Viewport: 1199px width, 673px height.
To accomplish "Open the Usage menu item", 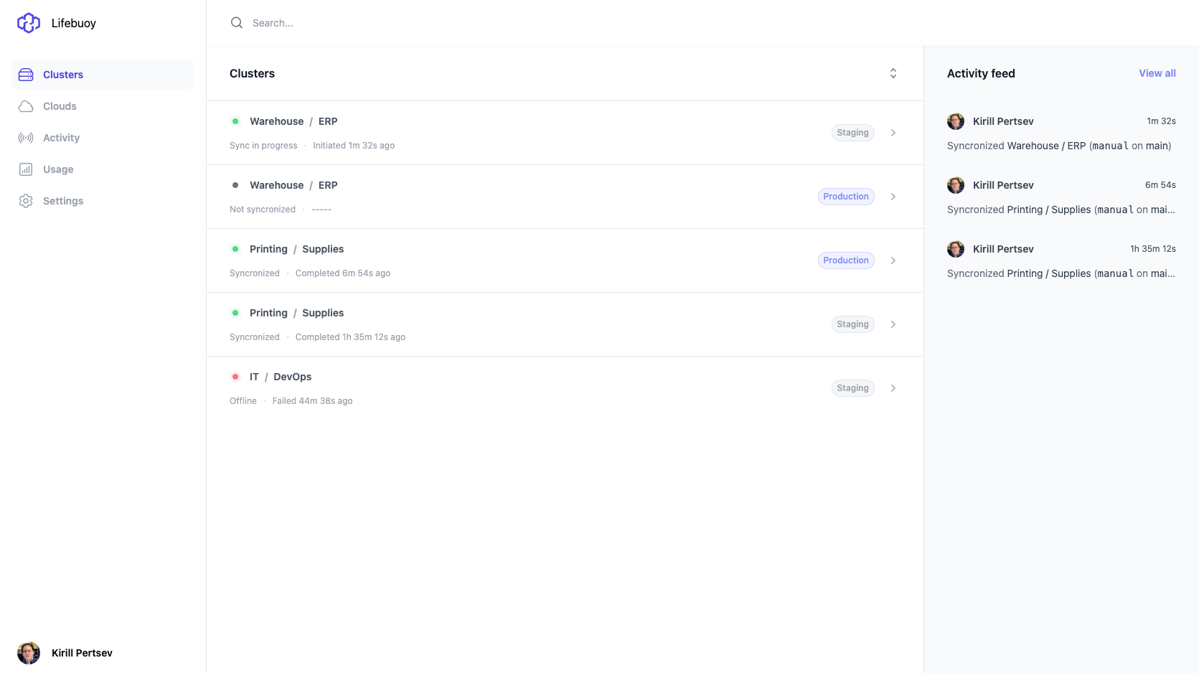I will [x=58, y=169].
